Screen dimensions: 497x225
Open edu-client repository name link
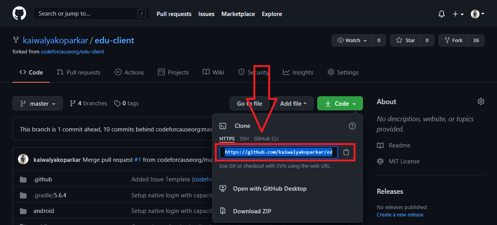[x=114, y=40]
